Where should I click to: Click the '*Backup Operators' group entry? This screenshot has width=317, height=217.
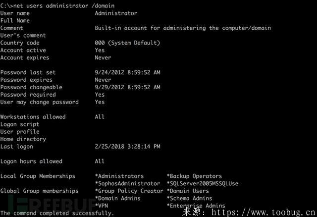pos(194,176)
